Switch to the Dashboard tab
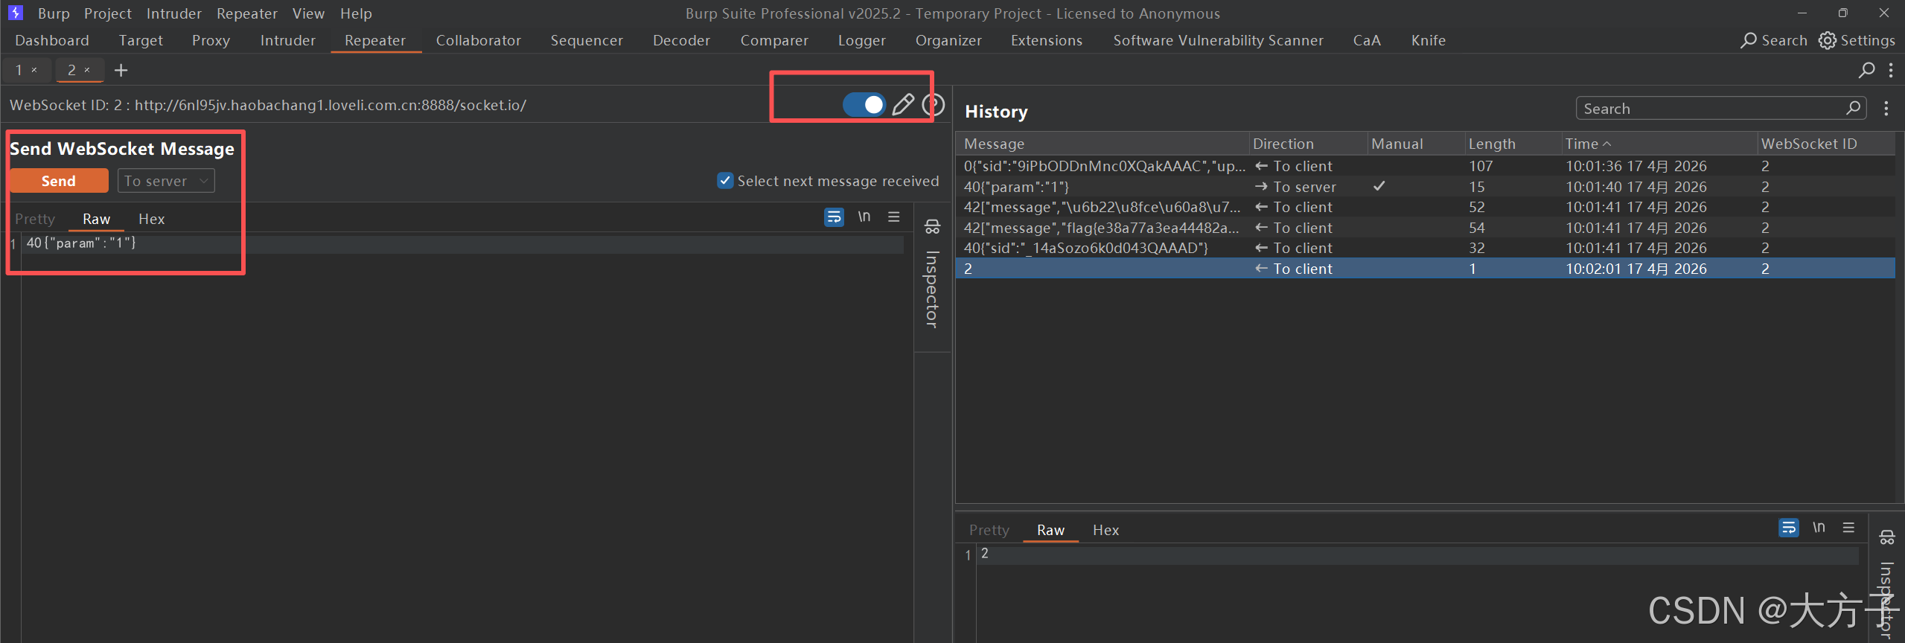Screen dimensions: 1905x643 point(52,40)
